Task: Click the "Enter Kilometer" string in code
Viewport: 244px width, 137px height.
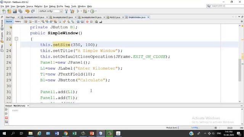Action: click(x=96, y=68)
